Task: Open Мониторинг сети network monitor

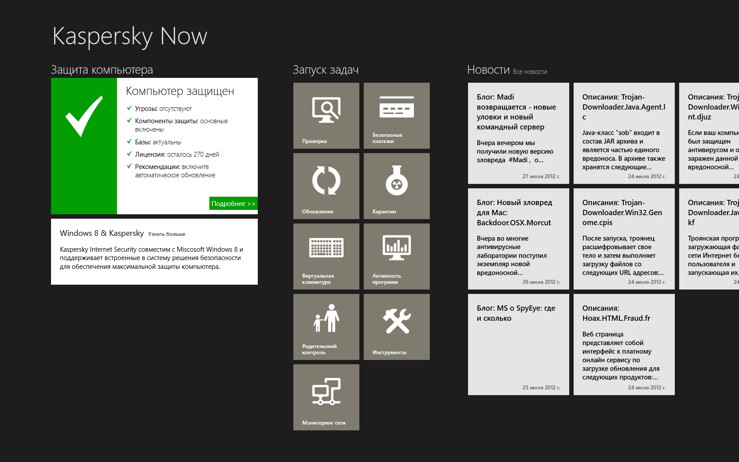Action: point(326,397)
